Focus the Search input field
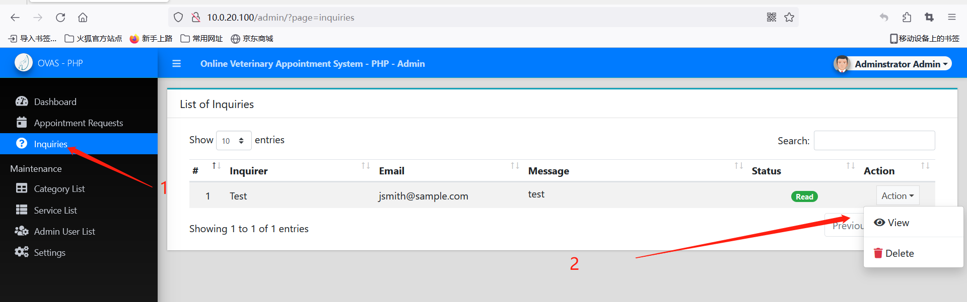The image size is (967, 302). (874, 141)
